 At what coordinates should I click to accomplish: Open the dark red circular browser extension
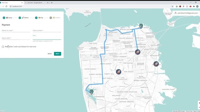click(x=180, y=6)
